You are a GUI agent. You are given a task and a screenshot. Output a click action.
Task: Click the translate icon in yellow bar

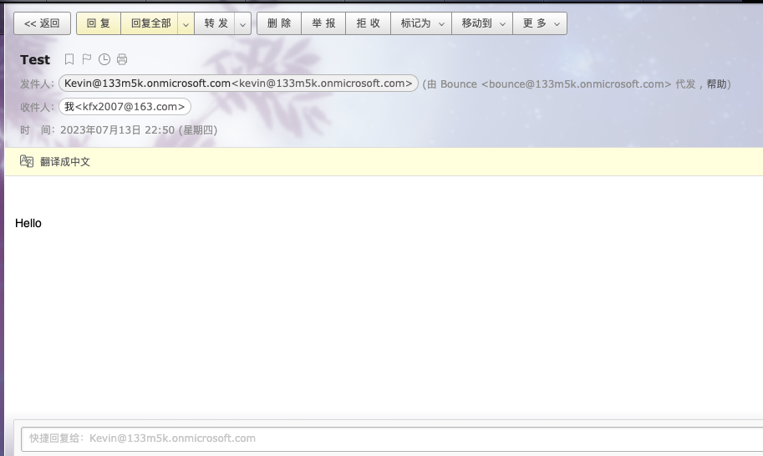(26, 161)
